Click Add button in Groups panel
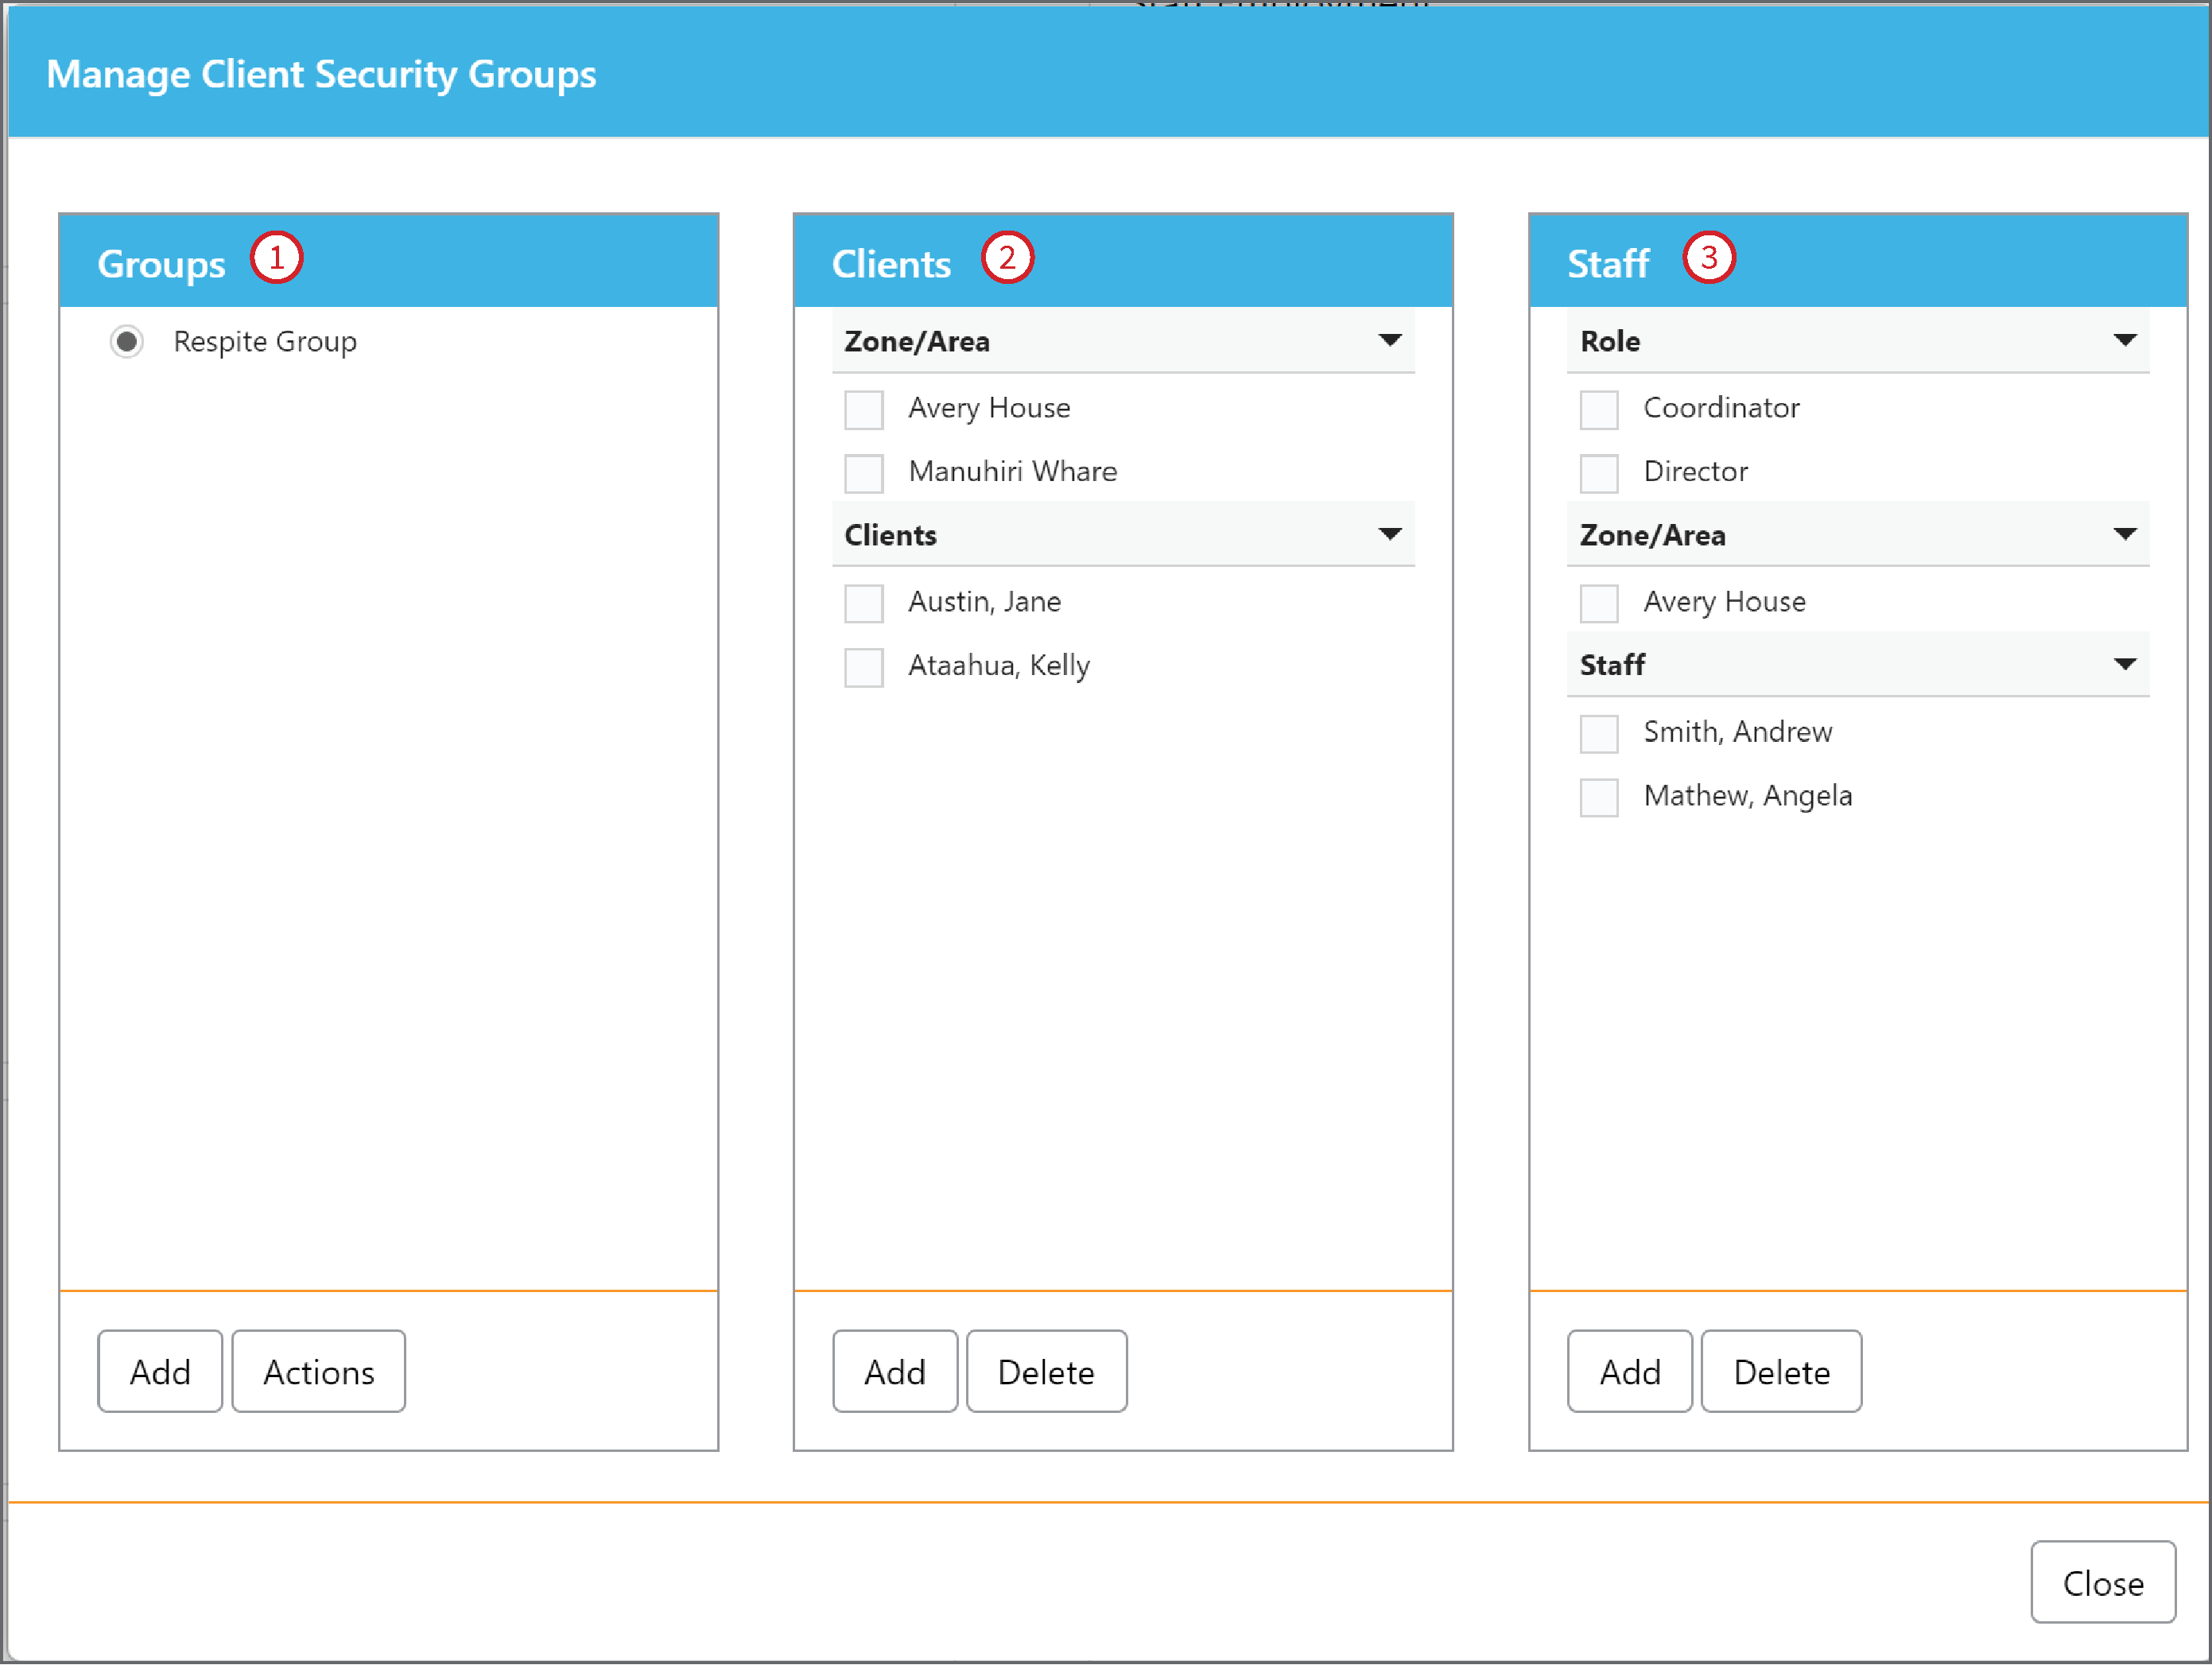Image resolution: width=2212 pixels, height=1665 pixels. coord(160,1371)
